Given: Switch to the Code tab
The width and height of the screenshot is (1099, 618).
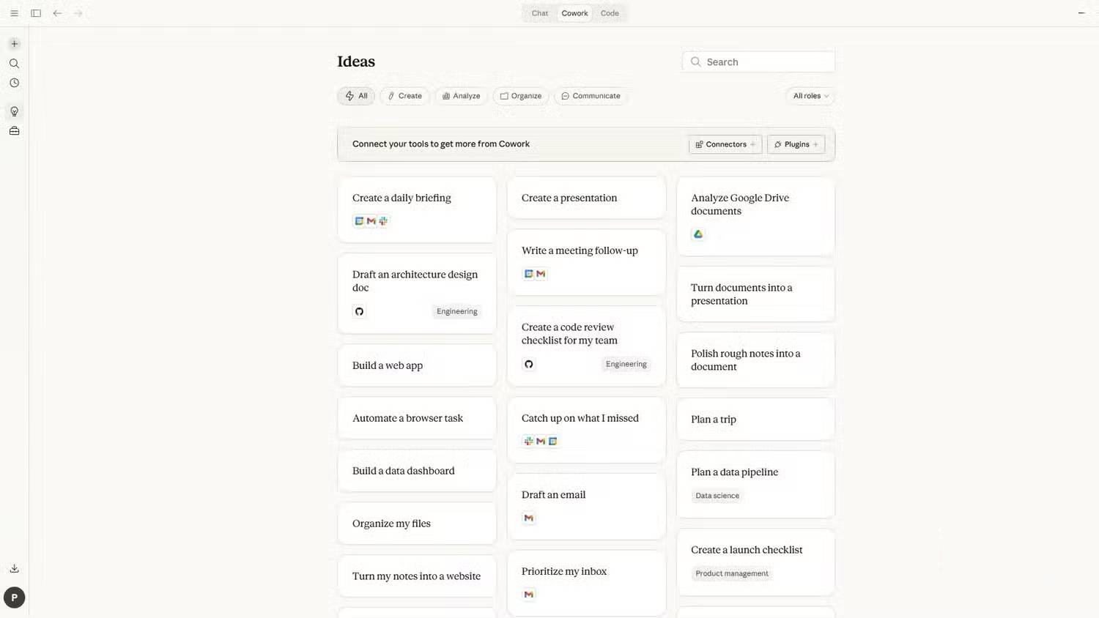Looking at the screenshot, I should 610,13.
